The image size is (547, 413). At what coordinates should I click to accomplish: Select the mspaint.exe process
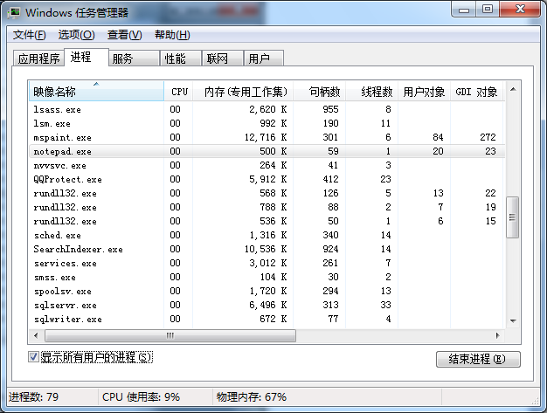(x=267, y=137)
